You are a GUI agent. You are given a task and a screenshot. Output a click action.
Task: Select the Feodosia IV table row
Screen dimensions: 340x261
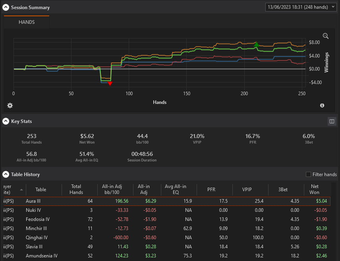(166, 219)
